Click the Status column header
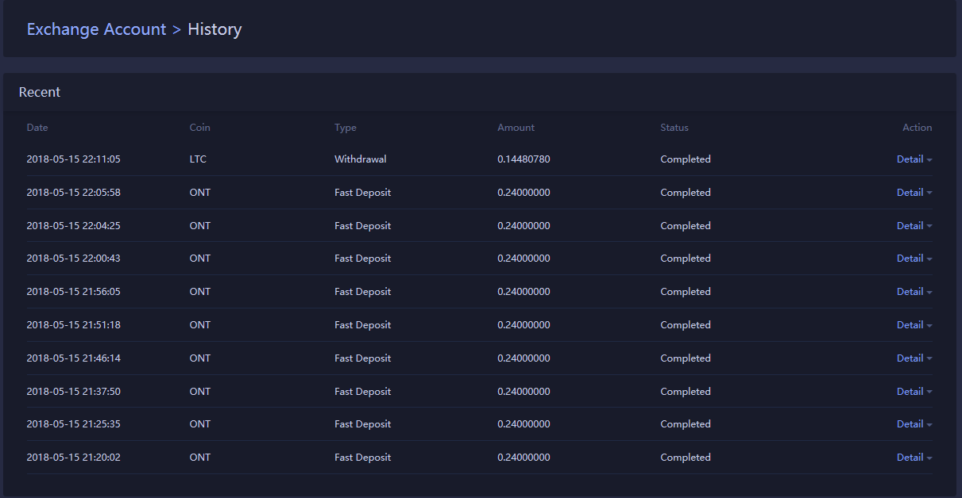 [674, 128]
